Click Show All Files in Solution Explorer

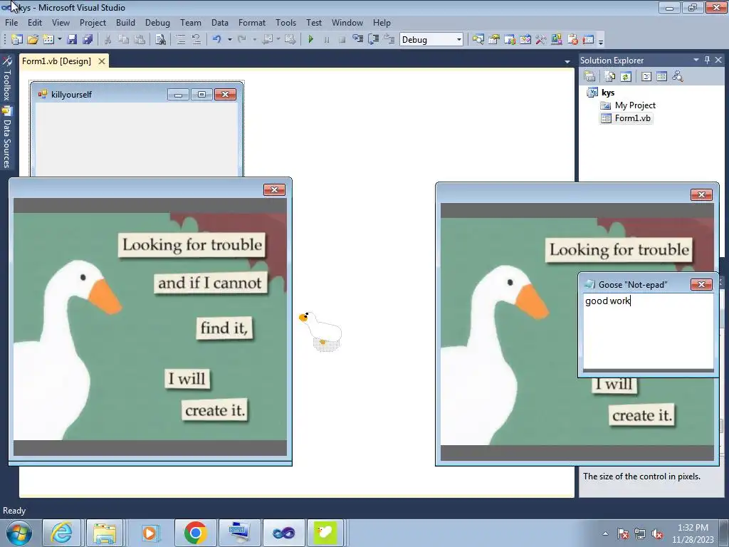pos(609,76)
